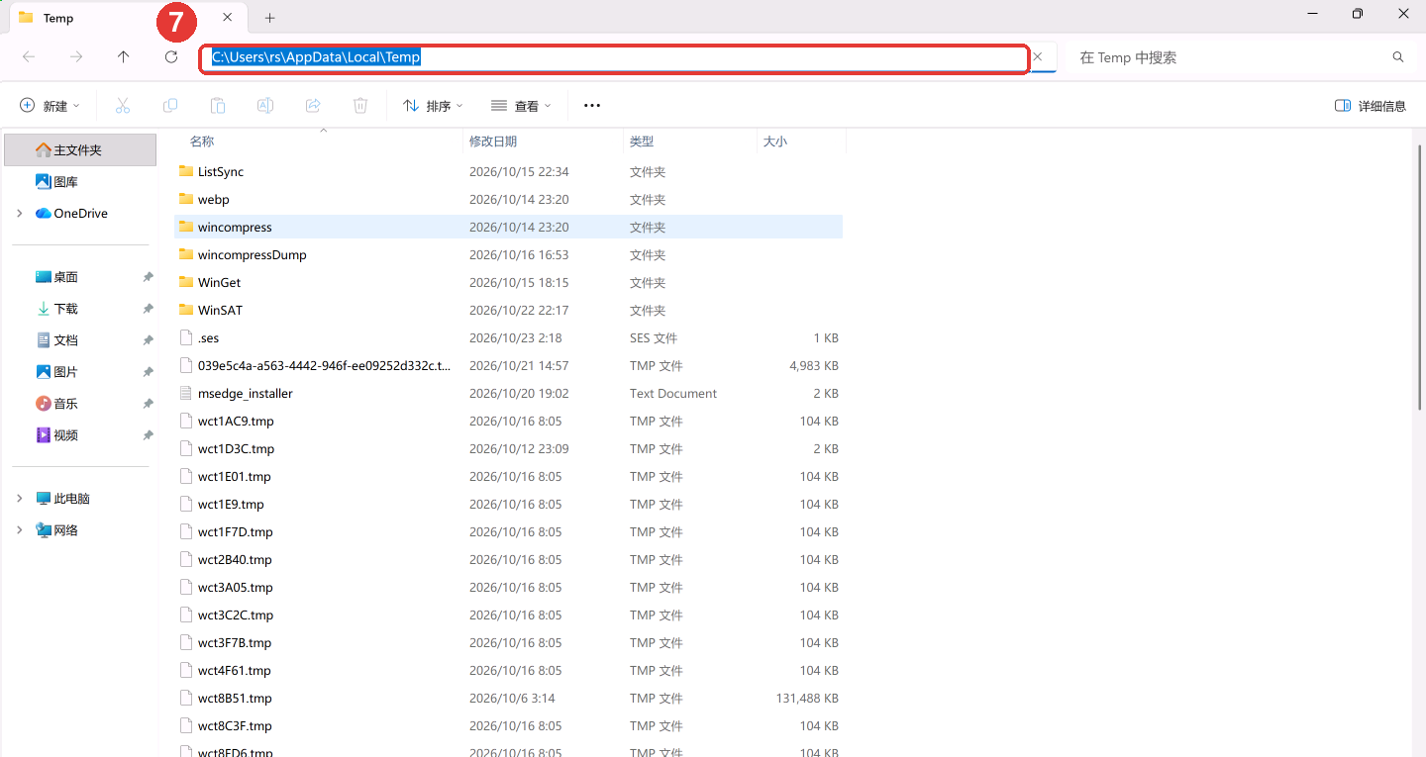
Task: Add a new tab with plus button
Action: pyautogui.click(x=269, y=18)
